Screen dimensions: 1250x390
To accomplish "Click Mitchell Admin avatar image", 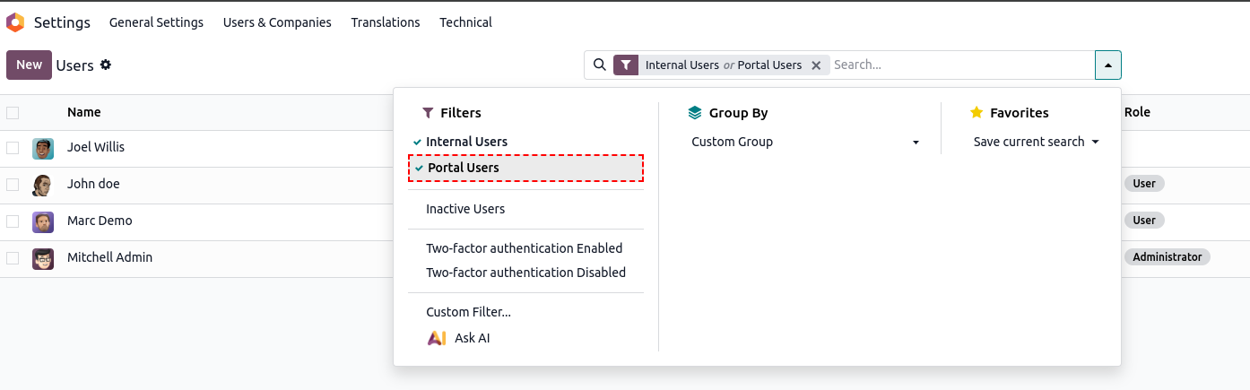I will coord(43,258).
